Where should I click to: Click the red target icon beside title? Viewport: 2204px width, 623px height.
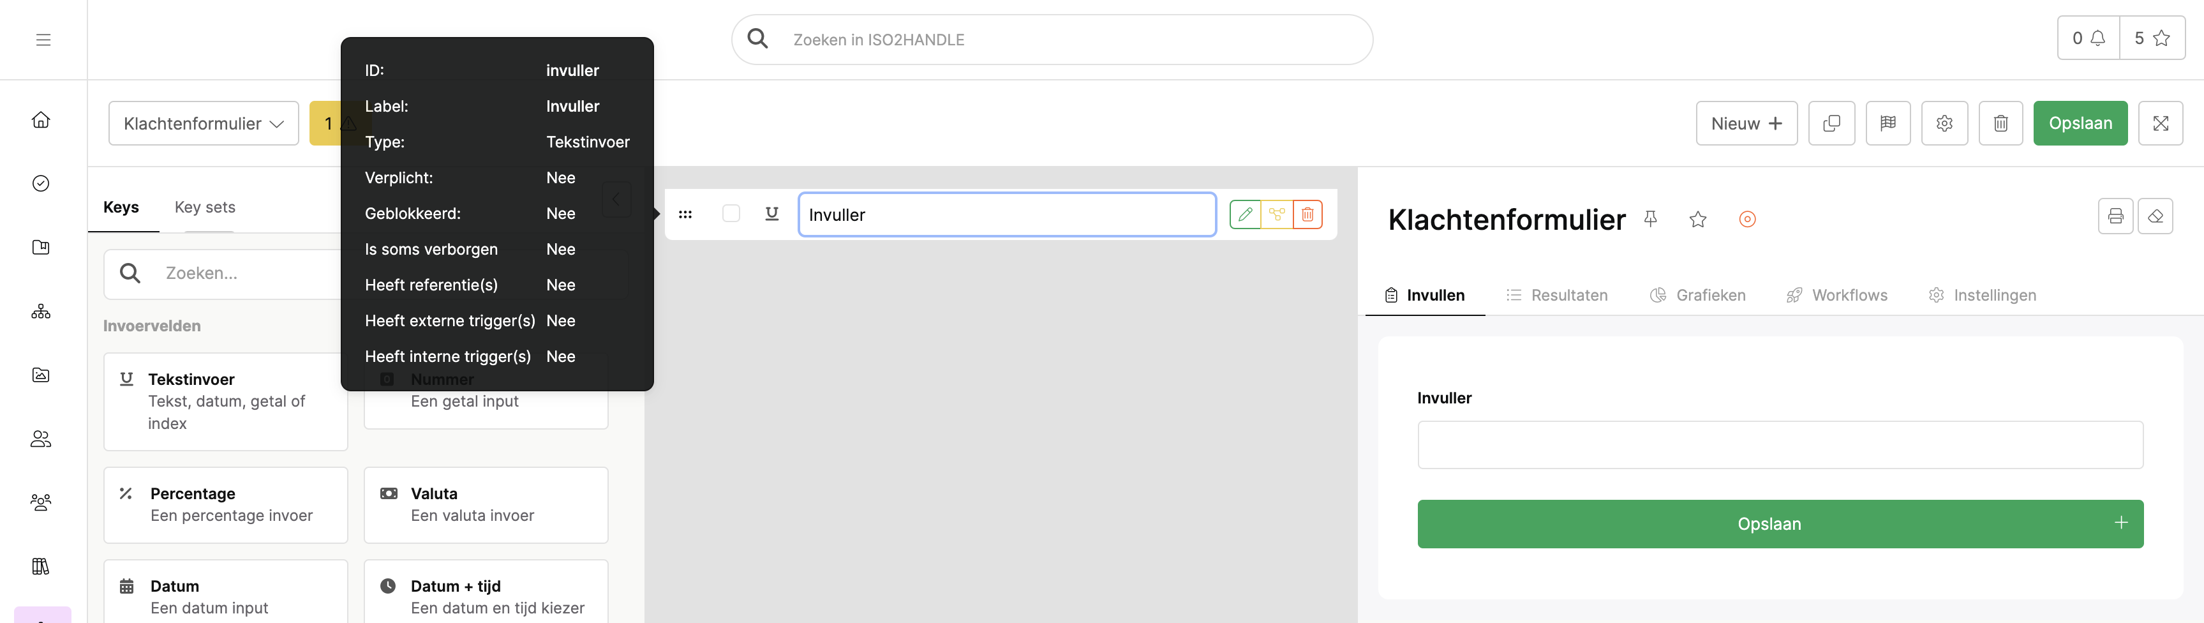point(1747,219)
